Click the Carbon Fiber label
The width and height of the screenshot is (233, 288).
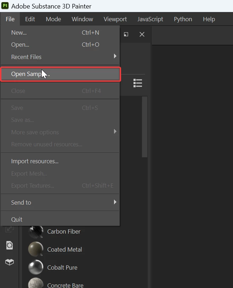click(64, 231)
